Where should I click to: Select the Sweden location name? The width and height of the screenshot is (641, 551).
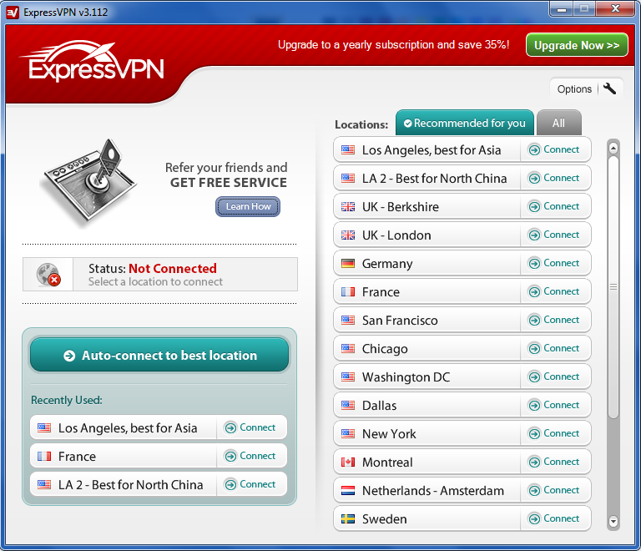pyautogui.click(x=384, y=519)
